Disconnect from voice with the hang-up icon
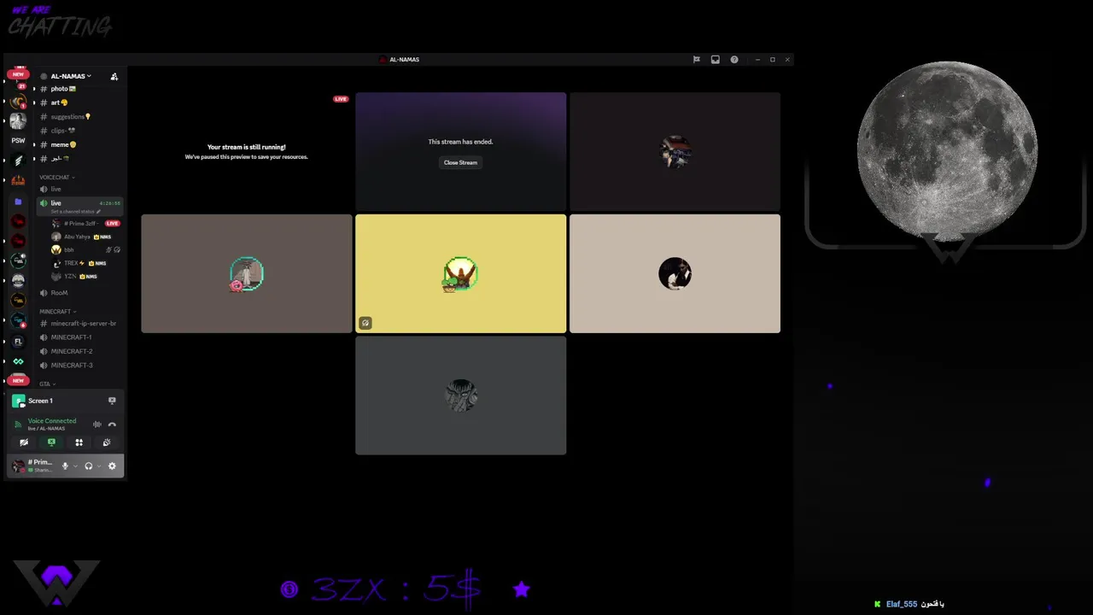This screenshot has height=615, width=1093. point(112,425)
